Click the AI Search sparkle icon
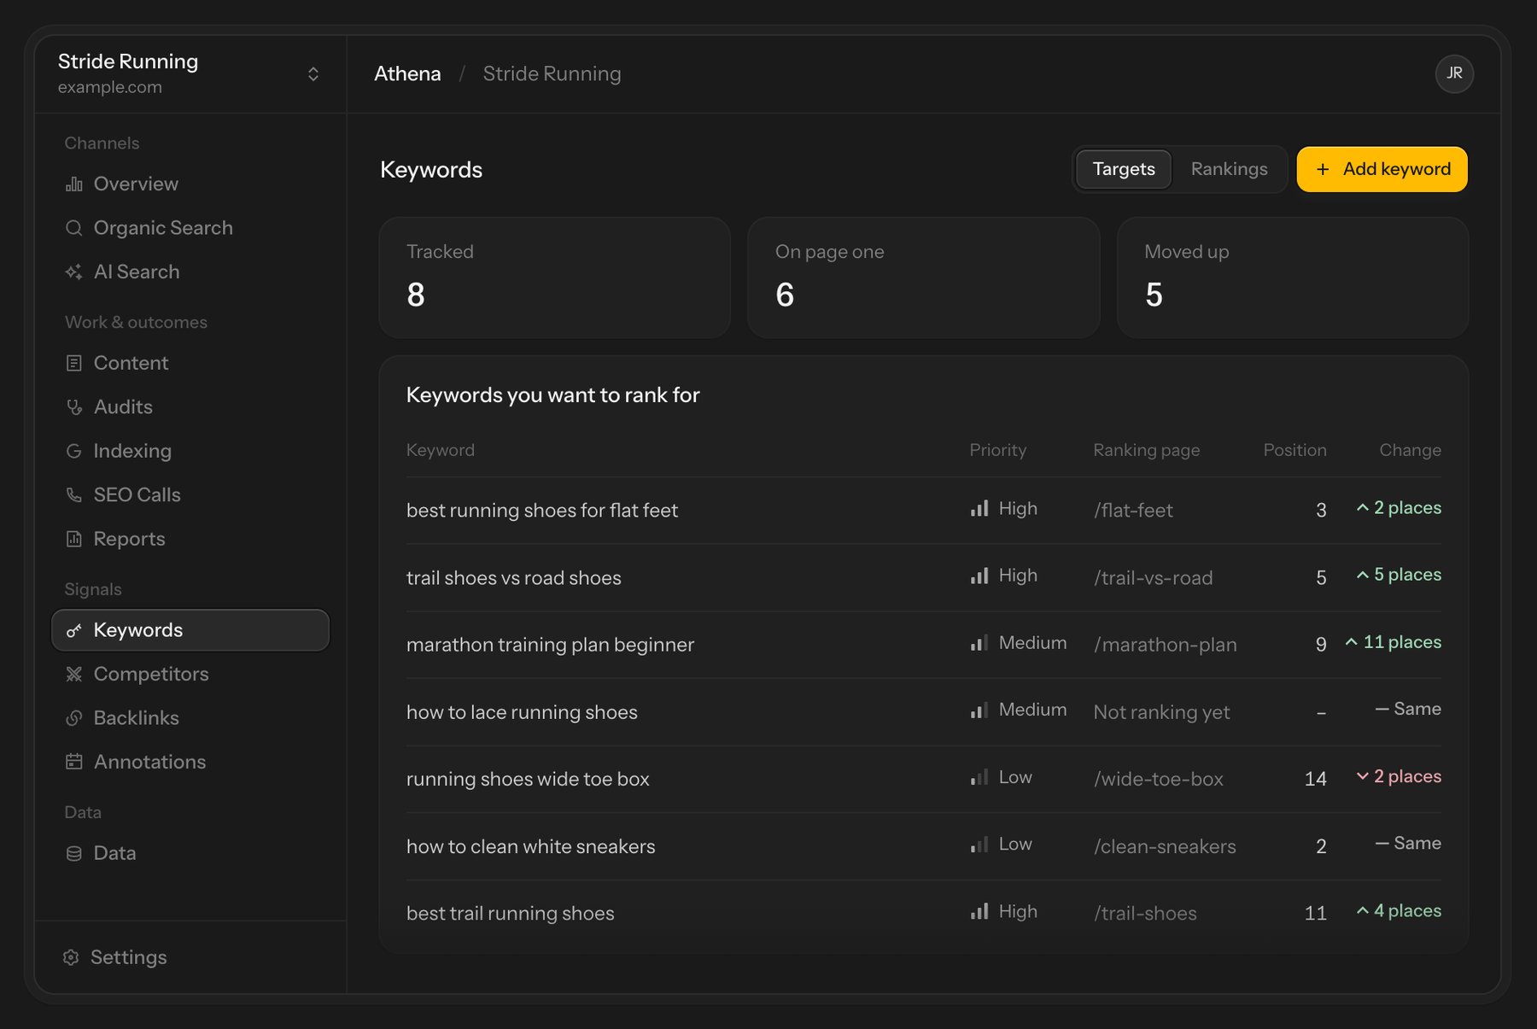Viewport: 1537px width, 1029px height. 74,272
